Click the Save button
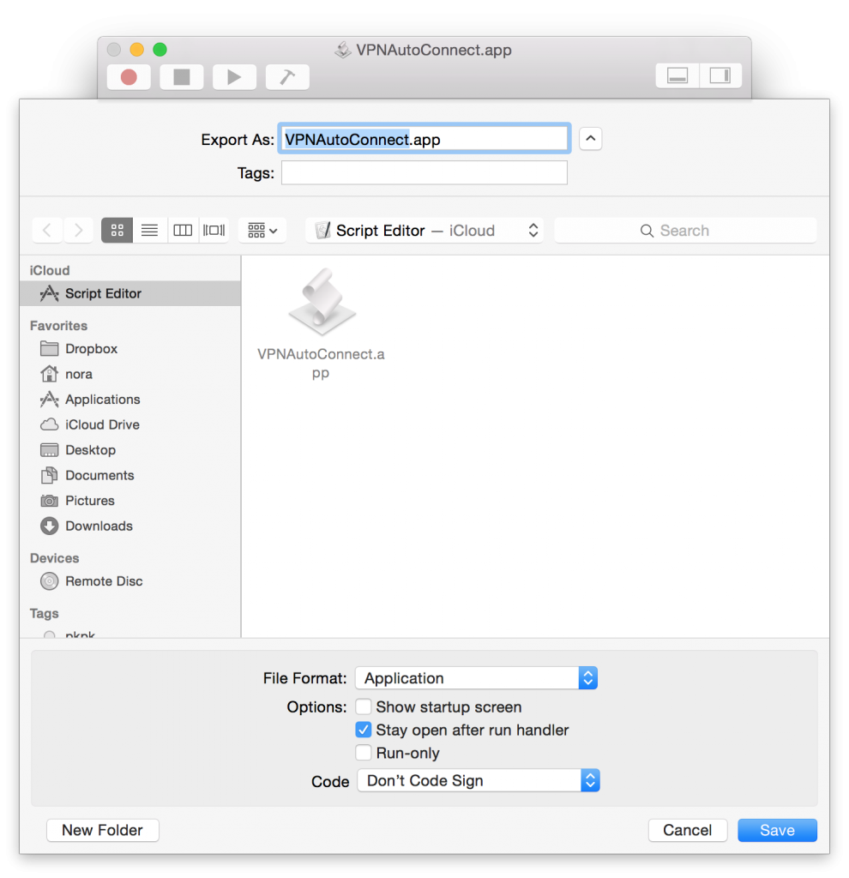Screen dimensions: 849x878 click(777, 830)
